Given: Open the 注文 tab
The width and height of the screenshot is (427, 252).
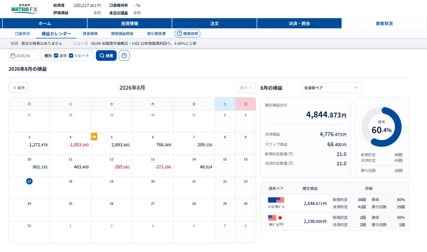Looking at the screenshot, I should (214, 23).
